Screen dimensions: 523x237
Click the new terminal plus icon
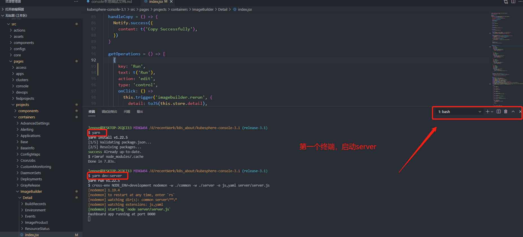click(x=488, y=112)
